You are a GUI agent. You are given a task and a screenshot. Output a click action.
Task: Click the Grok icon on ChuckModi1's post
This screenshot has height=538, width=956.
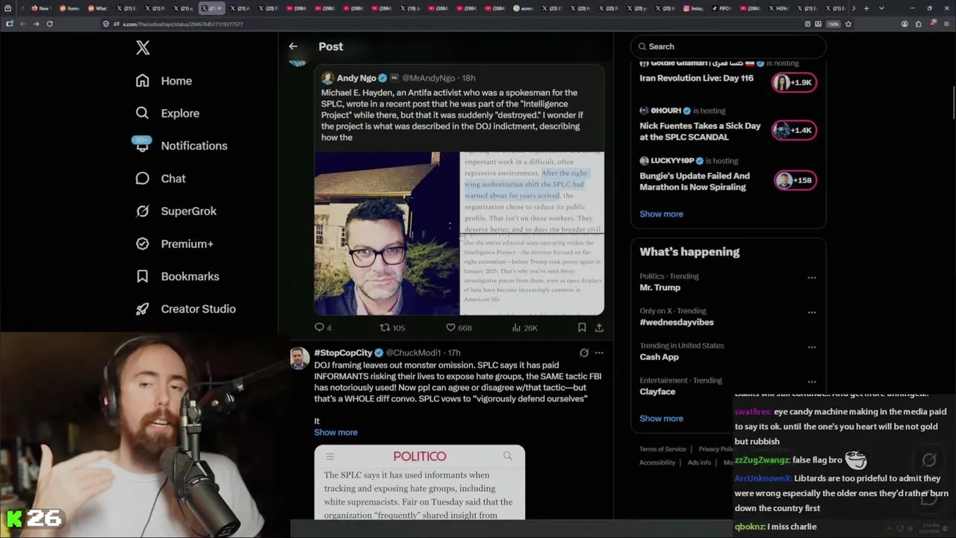584,353
